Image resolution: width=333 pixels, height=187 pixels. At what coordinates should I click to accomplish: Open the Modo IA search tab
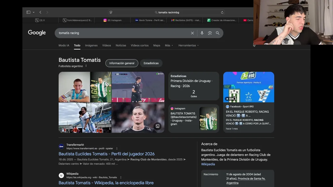point(64,45)
